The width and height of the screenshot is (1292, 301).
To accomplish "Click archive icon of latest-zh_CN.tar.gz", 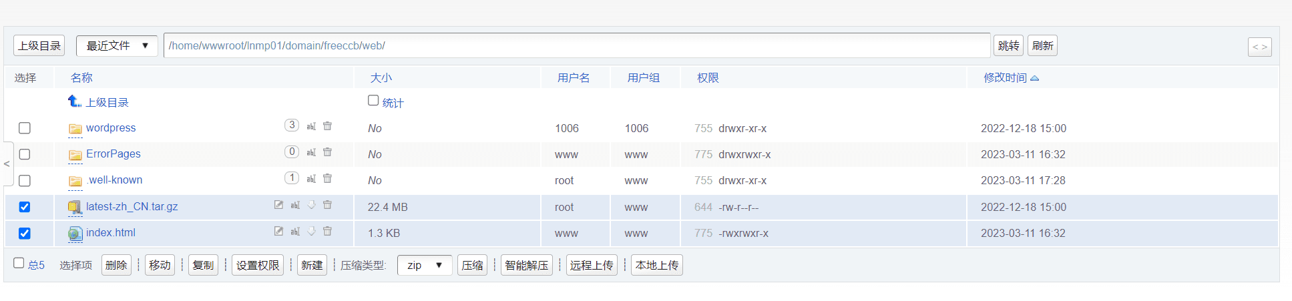I will click(75, 208).
